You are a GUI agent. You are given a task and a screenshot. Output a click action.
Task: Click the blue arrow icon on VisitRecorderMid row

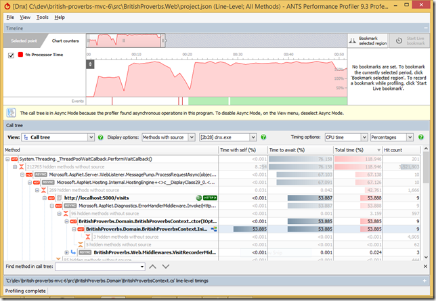[x=73, y=252]
